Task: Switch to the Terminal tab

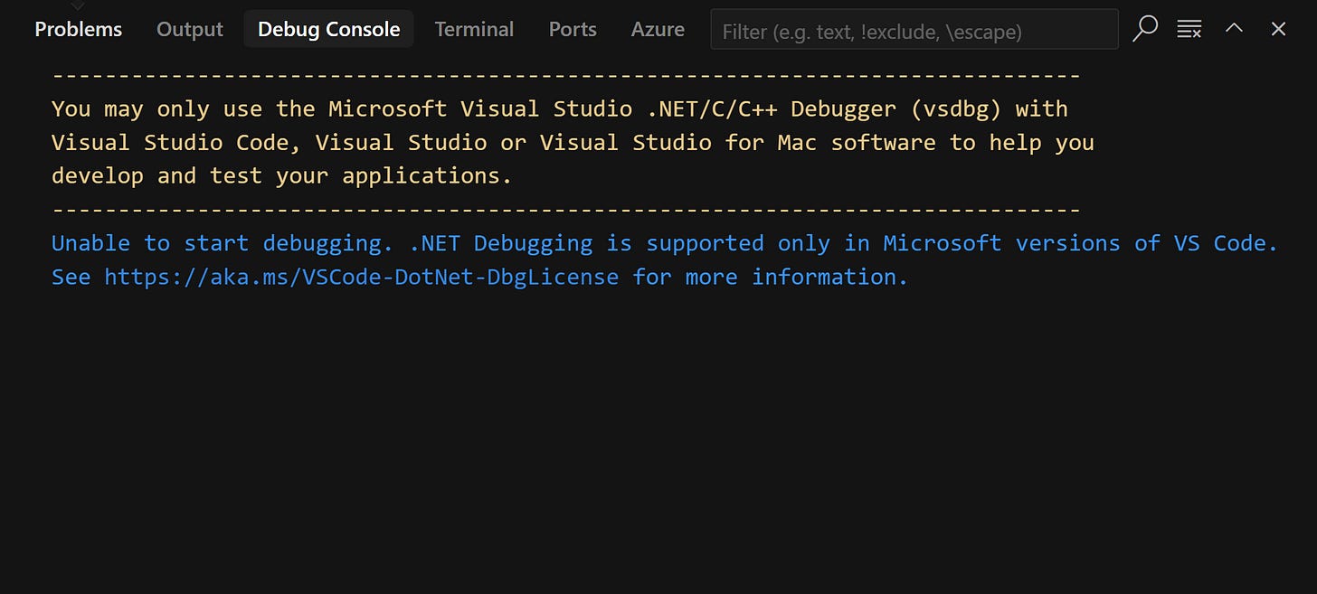Action: pos(474,28)
